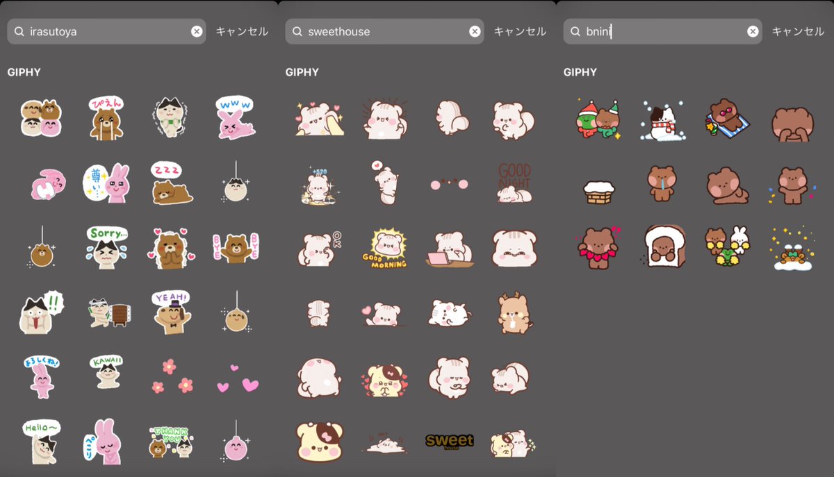
Task: Select the pink rabbit WWW sticker
Action: 236,117
